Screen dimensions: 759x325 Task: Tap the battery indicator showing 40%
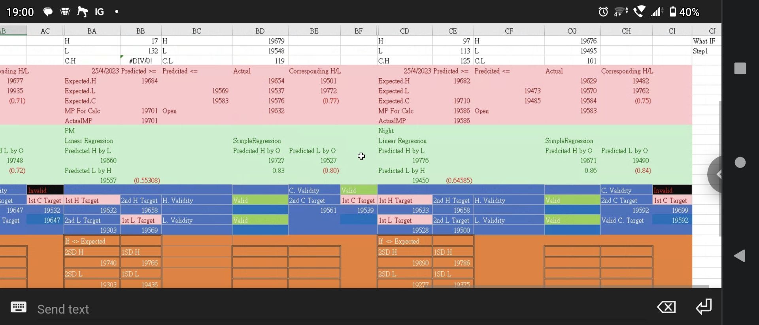point(684,12)
